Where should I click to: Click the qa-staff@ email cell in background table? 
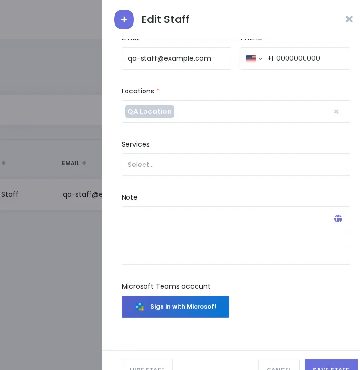[82, 194]
